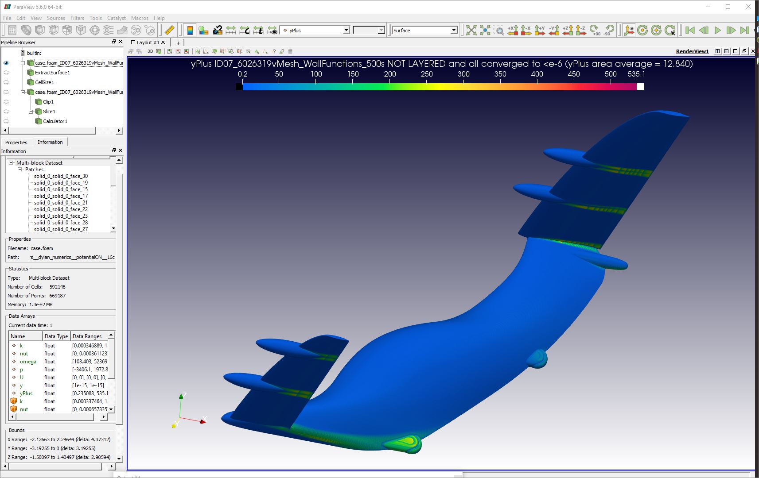Screen dimensions: 759x478
Task: Click the Zoom to Box magnifier icon
Action: click(x=499, y=30)
